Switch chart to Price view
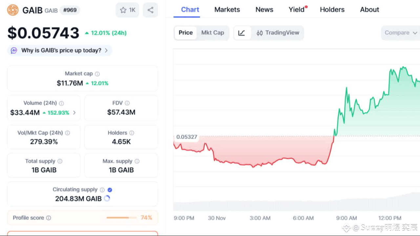 (x=185, y=33)
